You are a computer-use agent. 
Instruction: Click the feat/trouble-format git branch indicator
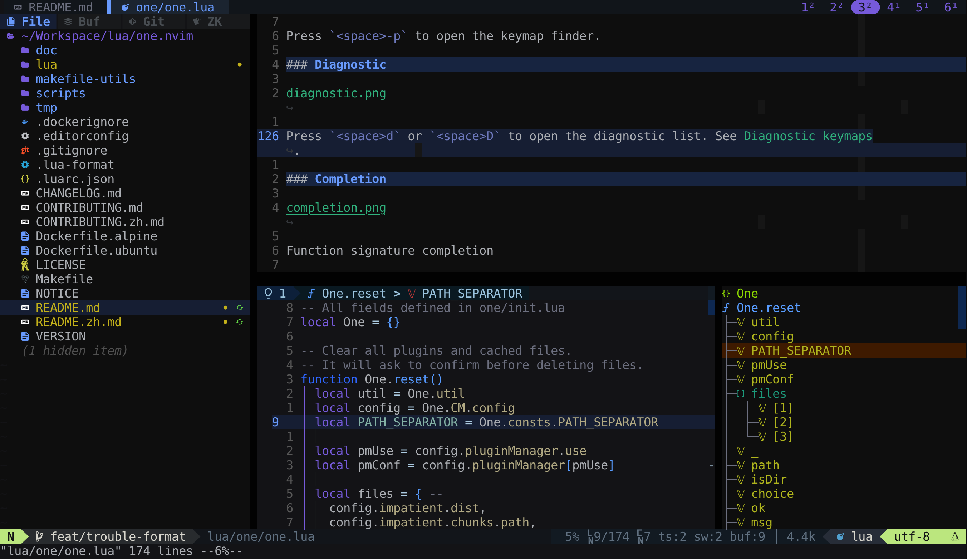pos(111,536)
